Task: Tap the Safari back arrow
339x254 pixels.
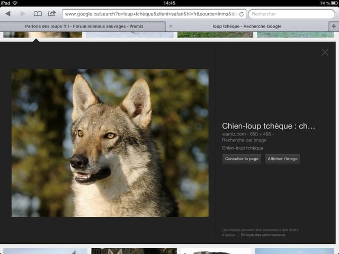Action: (8, 13)
